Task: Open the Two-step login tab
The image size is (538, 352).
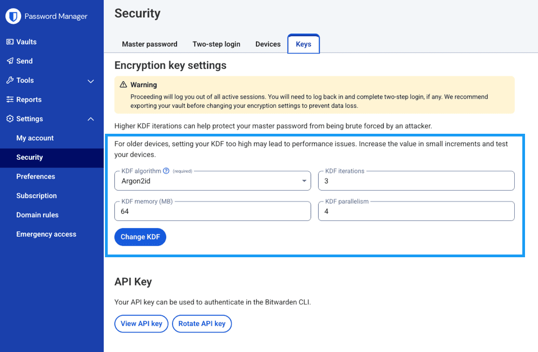Action: 216,44
